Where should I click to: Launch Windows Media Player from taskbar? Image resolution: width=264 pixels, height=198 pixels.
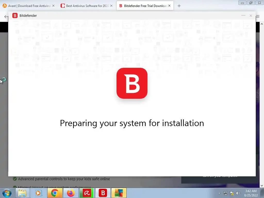pos(38,193)
